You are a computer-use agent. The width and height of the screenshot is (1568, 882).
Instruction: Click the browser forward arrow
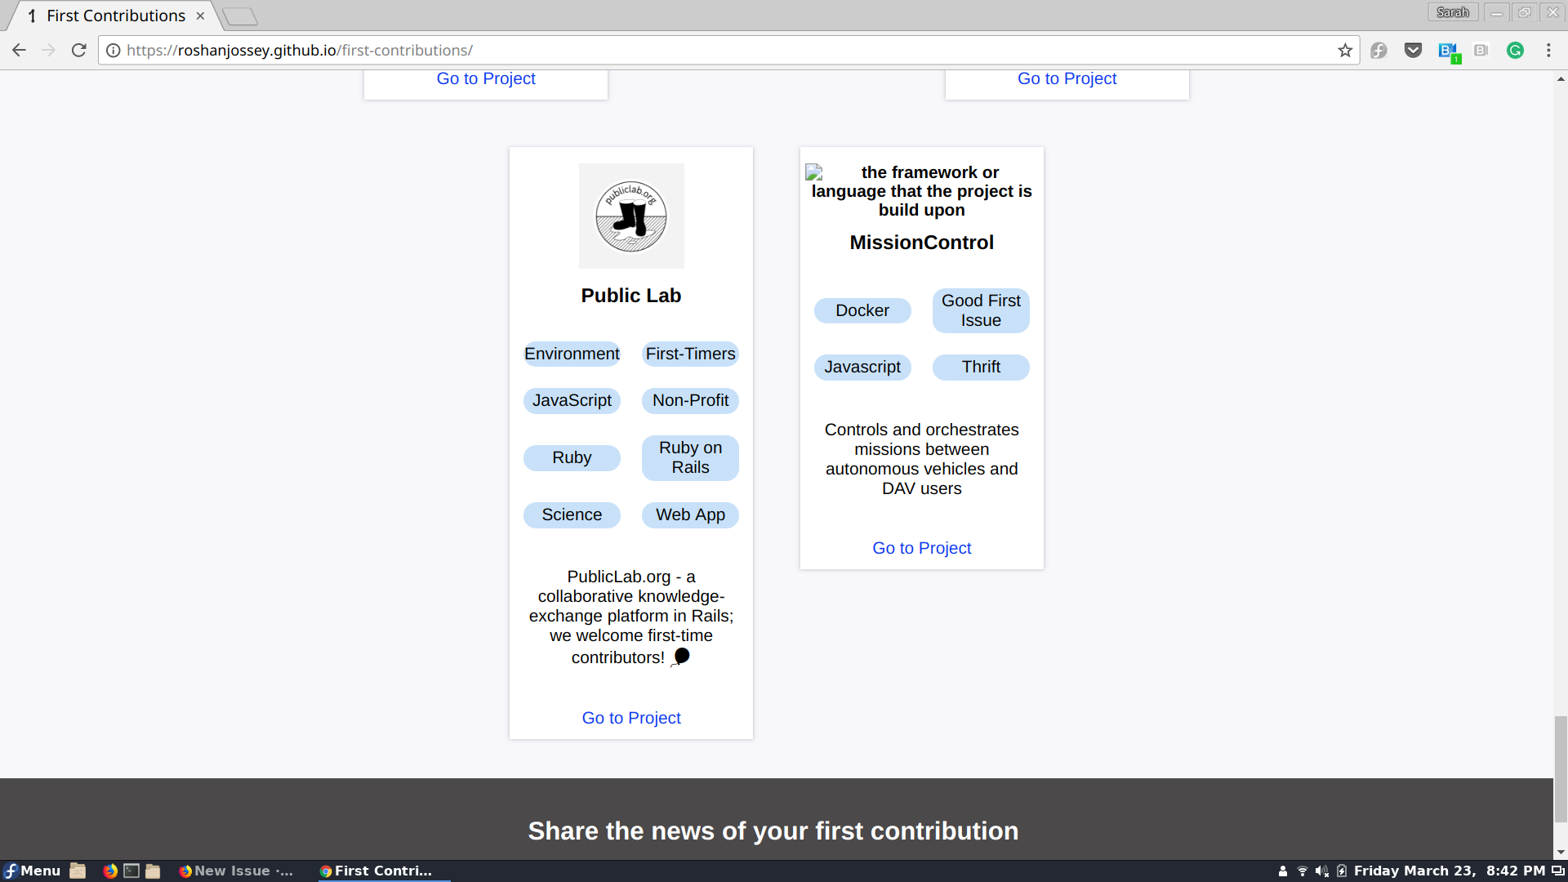point(49,51)
